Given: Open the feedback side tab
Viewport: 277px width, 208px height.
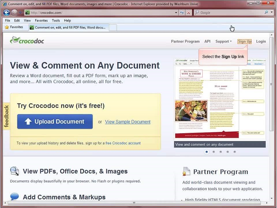Looking at the screenshot, I should pos(6,116).
